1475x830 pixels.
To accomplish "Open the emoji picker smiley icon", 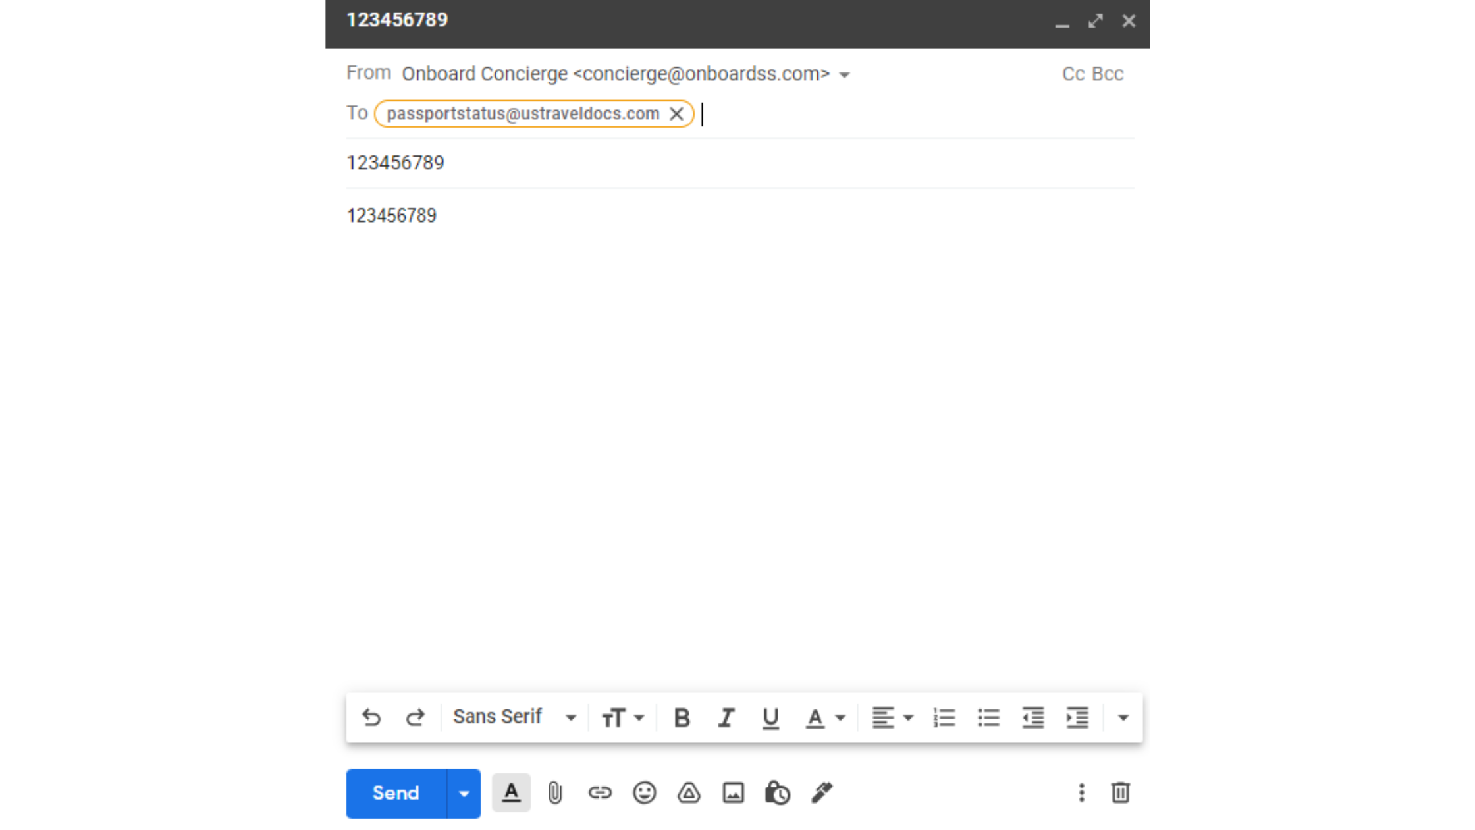I will [x=644, y=792].
